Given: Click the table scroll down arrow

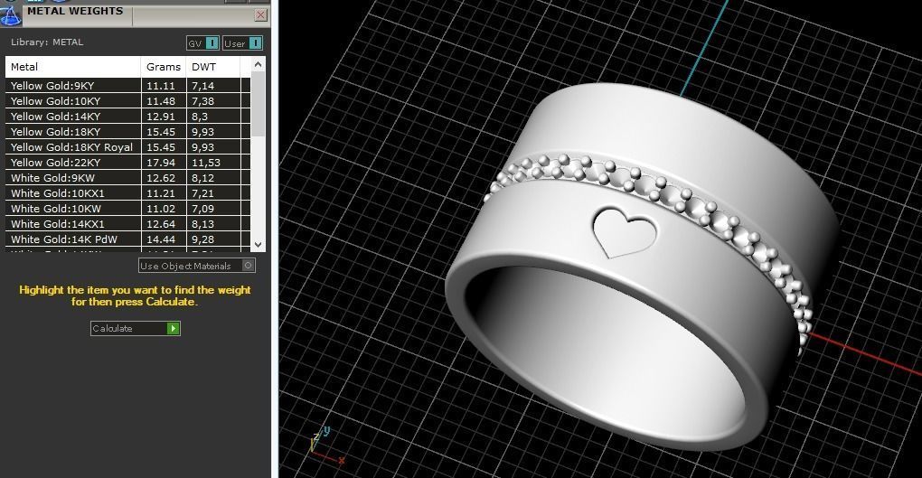Looking at the screenshot, I should point(258,244).
